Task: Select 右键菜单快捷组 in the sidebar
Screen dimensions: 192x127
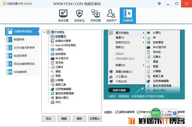Action: click(x=22, y=32)
